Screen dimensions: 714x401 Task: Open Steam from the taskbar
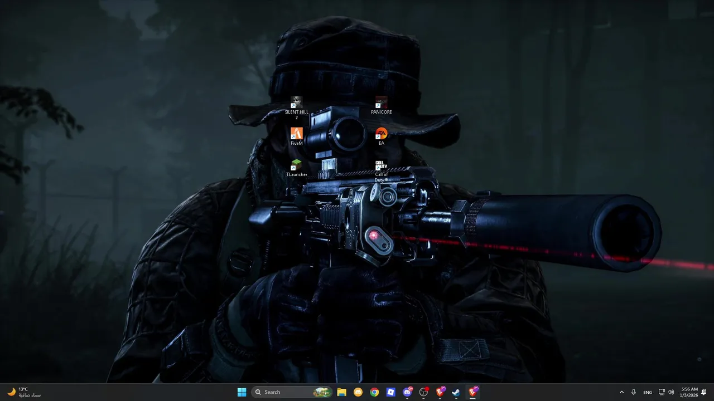[x=456, y=392]
